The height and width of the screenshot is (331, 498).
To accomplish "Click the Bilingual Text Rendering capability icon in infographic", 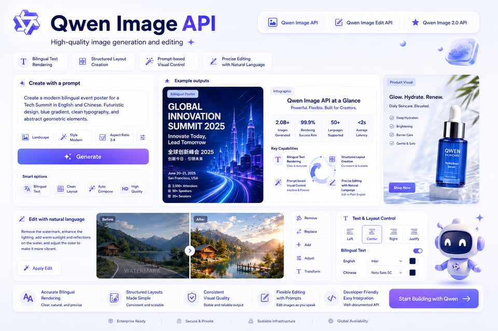I will (278, 160).
